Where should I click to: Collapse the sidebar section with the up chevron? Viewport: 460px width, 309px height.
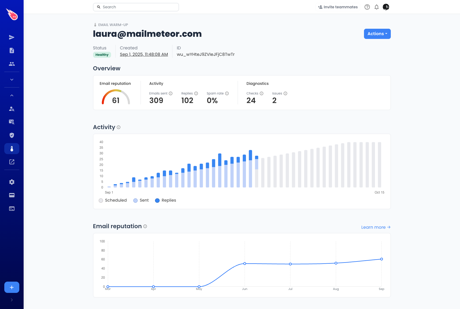(12, 95)
